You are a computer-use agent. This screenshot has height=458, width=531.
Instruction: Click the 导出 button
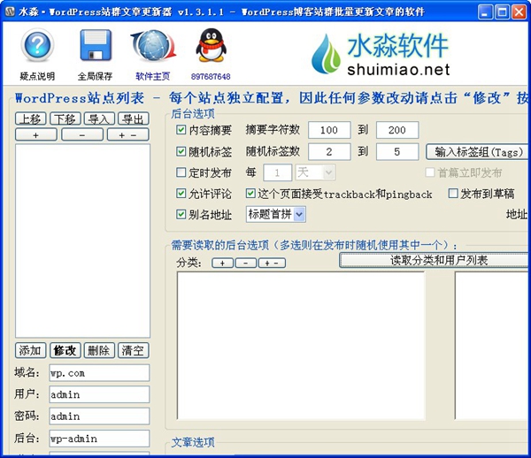133,118
